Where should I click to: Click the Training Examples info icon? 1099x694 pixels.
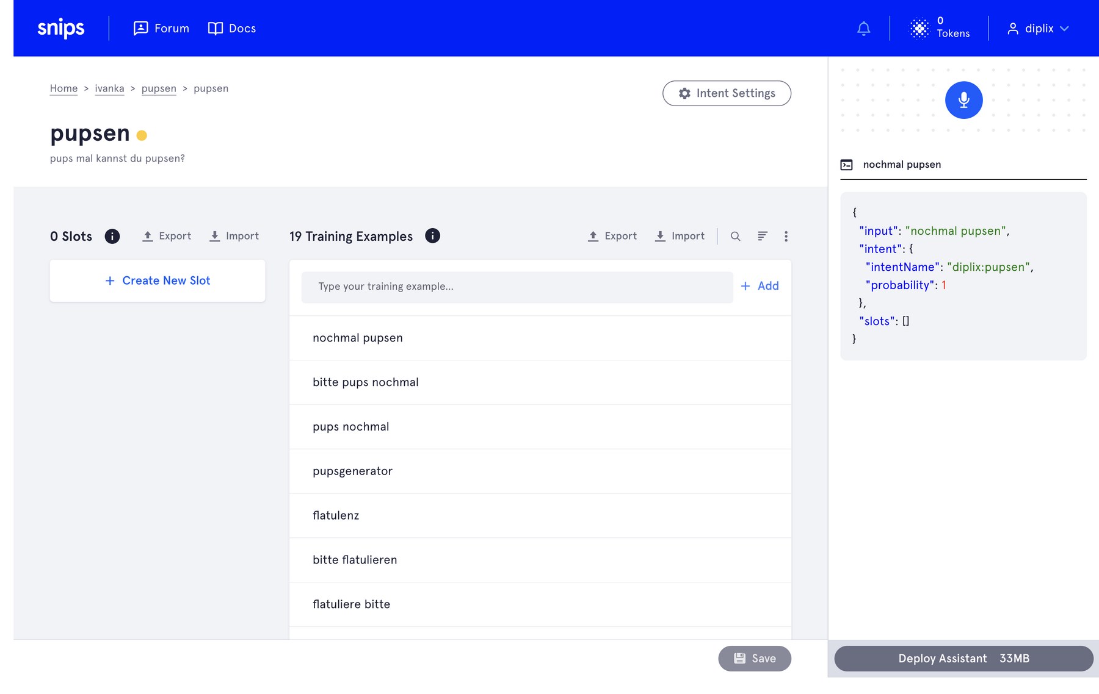click(x=432, y=236)
